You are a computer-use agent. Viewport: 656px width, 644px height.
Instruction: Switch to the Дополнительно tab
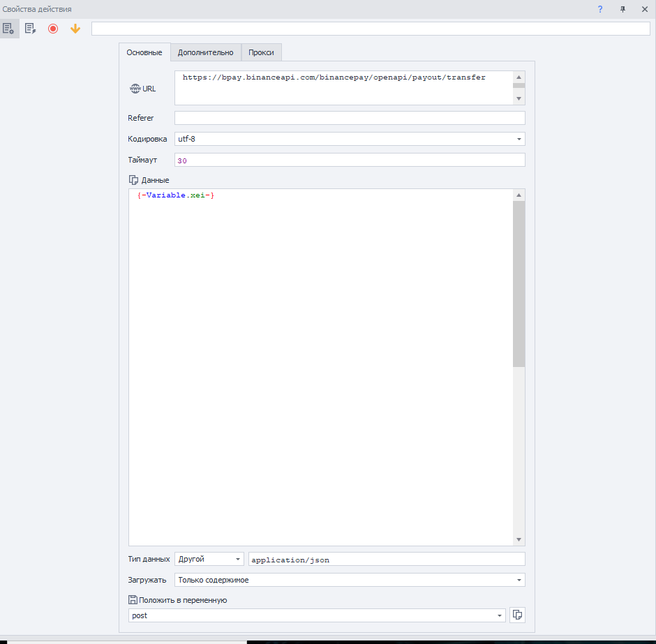coord(205,52)
